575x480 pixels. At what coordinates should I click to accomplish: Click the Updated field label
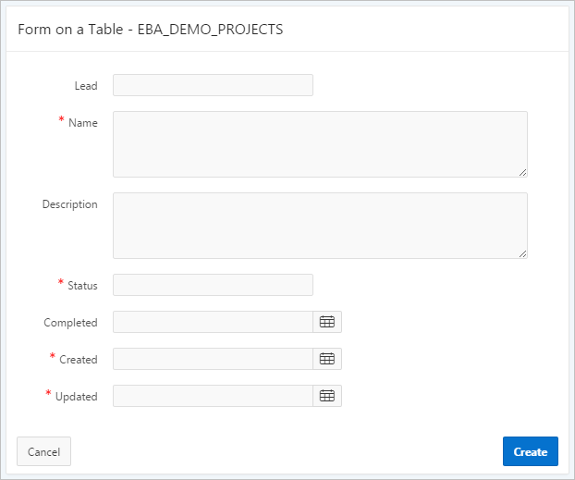[x=76, y=397]
